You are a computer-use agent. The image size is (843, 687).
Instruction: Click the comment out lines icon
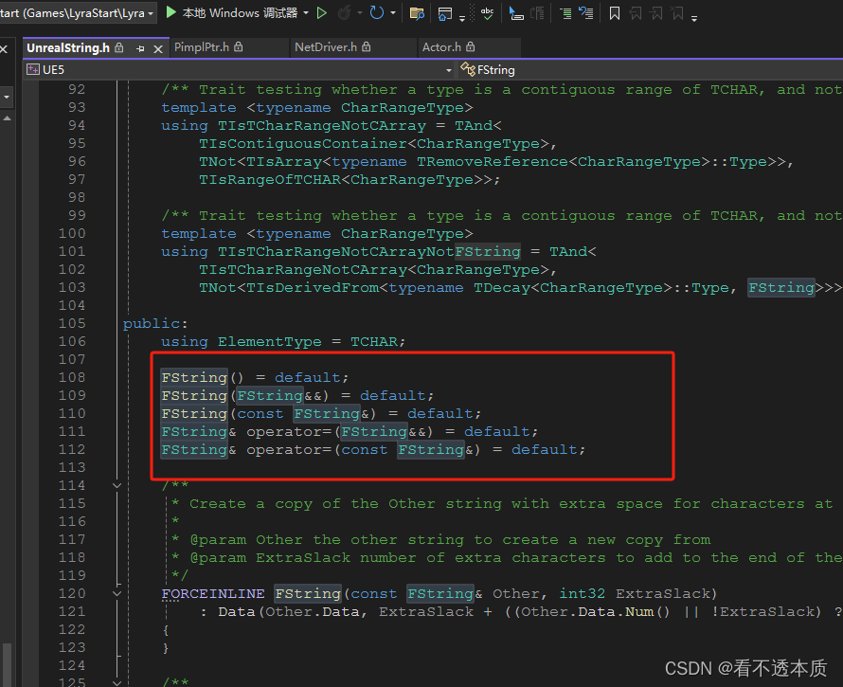(565, 13)
